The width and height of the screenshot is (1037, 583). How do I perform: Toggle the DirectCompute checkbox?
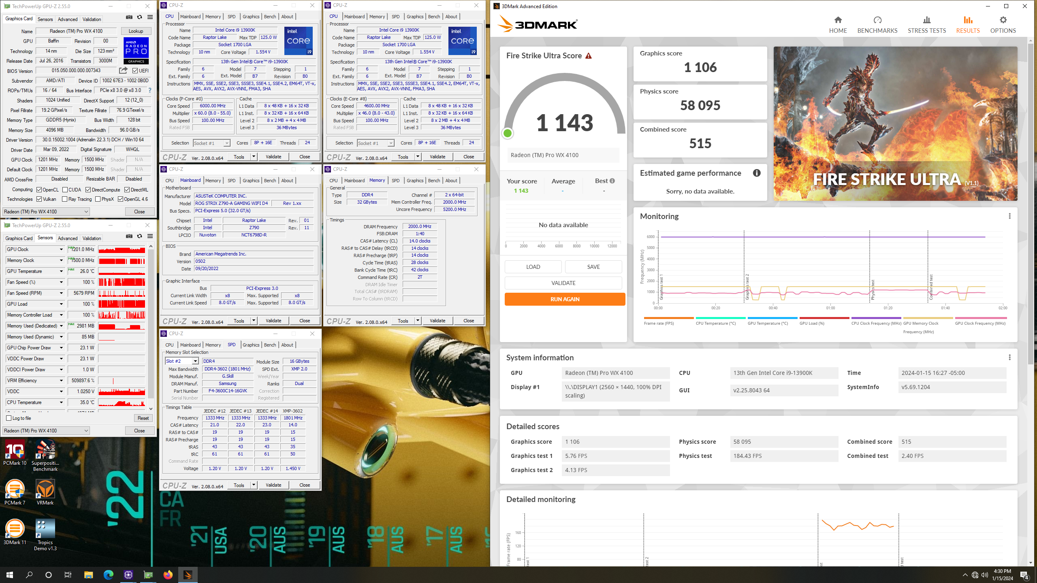[x=88, y=189]
